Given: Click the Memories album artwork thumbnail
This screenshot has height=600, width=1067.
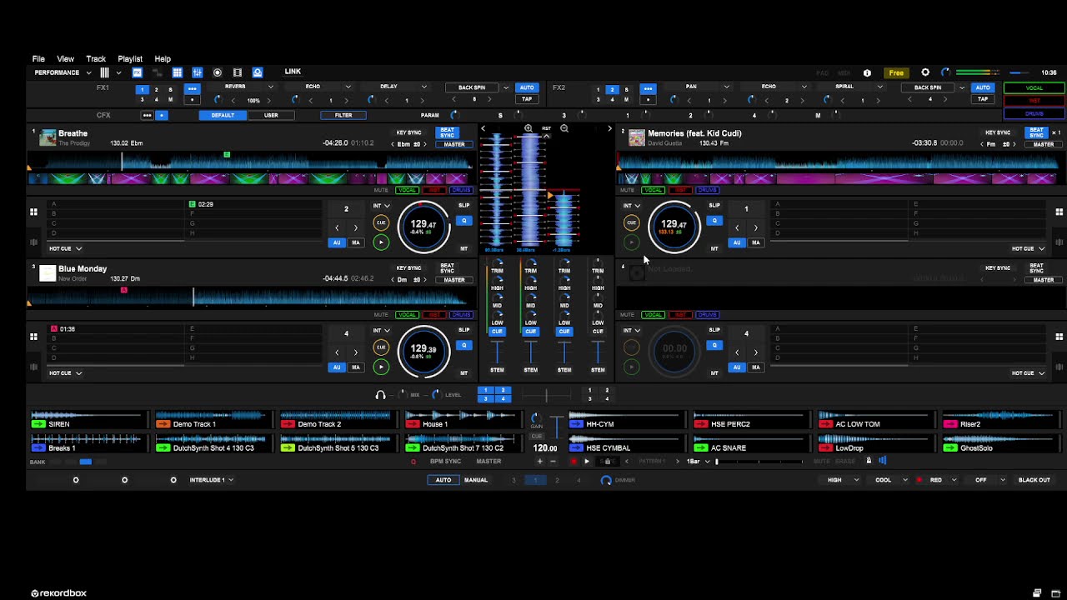Looking at the screenshot, I should [x=637, y=137].
